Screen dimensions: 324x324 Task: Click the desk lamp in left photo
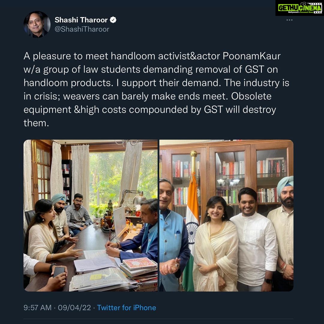(x=133, y=197)
